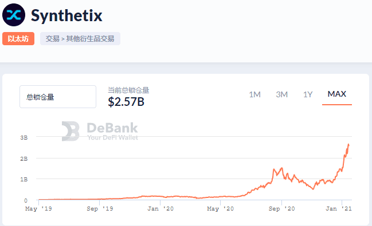Screen dimensions: 372x226
Task: Click the Sep '20 x-axis label
Action: click(x=282, y=209)
